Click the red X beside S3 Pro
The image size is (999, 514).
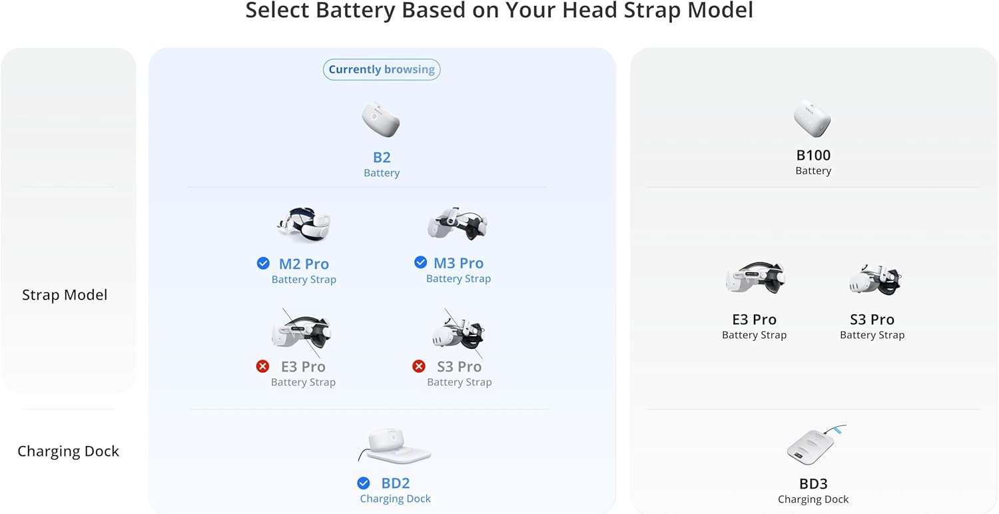pos(418,366)
